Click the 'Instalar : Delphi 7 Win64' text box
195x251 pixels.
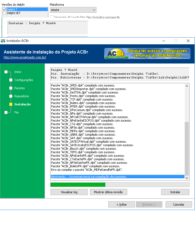tap(48, 28)
